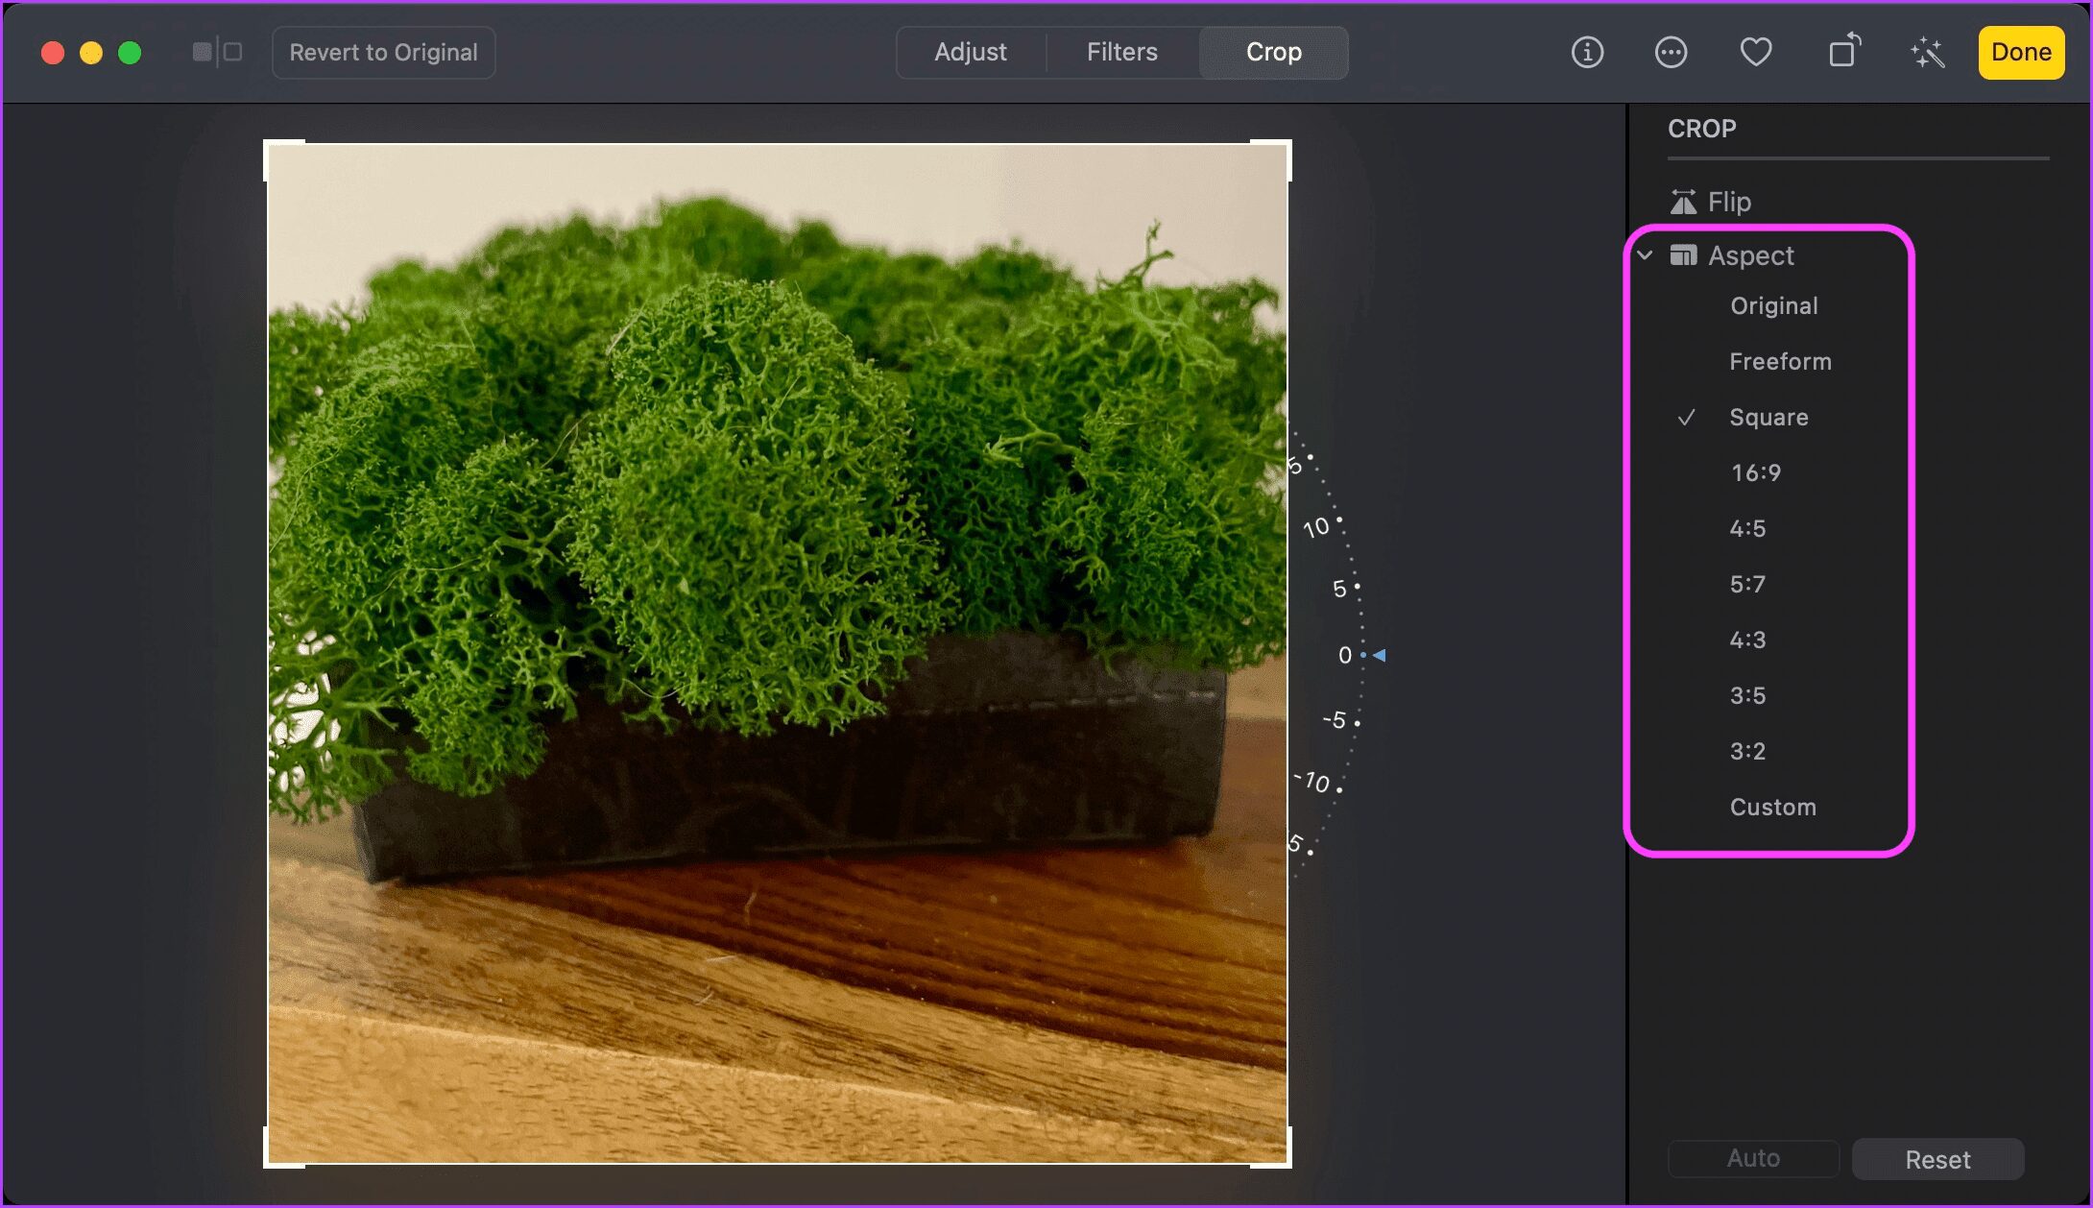Click the Aspect ratio icon in Crop panel
Viewport: 2093px width, 1208px height.
tap(1683, 254)
